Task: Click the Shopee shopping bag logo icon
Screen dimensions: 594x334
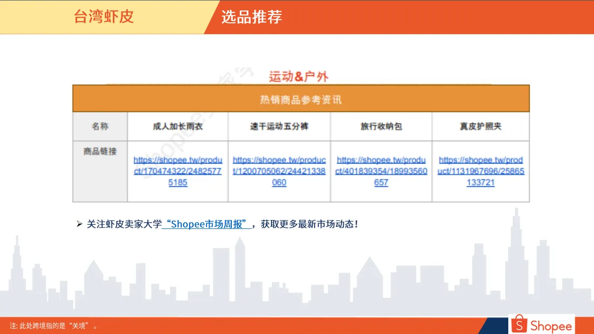Action: click(x=519, y=325)
